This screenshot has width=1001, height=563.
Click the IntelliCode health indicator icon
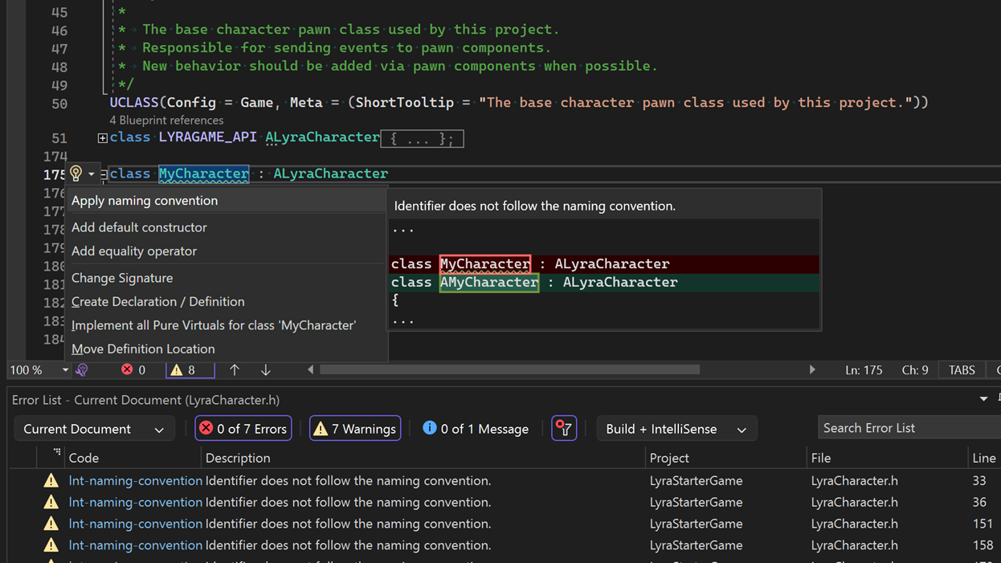82,370
